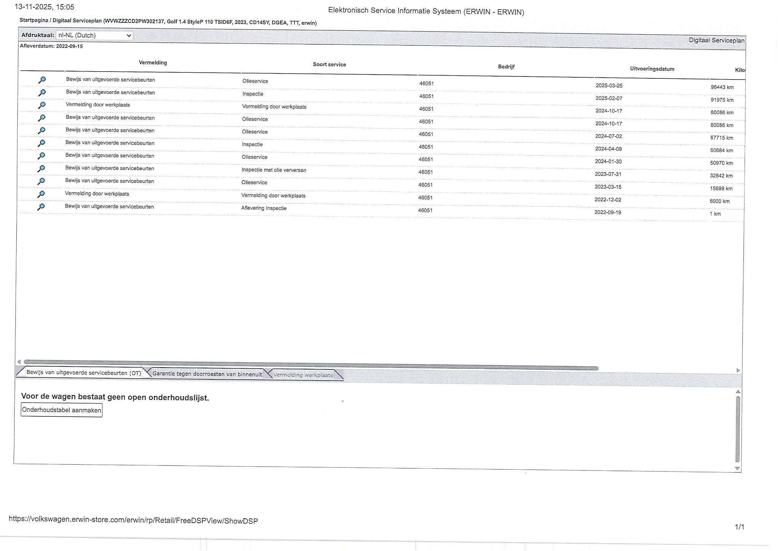Screen dimensions: 780x551
Task: Click down arrow of lower panel scrollbar
Action: [x=737, y=468]
